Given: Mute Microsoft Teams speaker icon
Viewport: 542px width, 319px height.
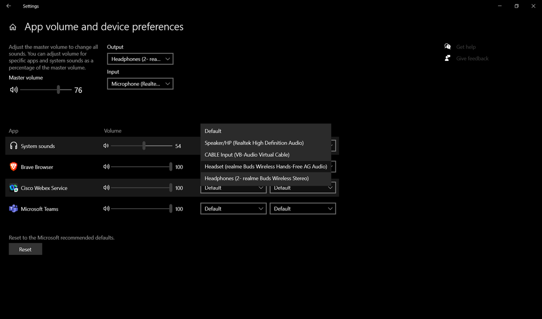Looking at the screenshot, I should click(x=106, y=209).
